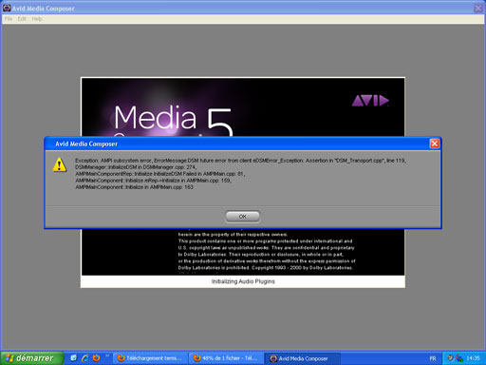Click the purple Avid logo on splash

[370, 101]
